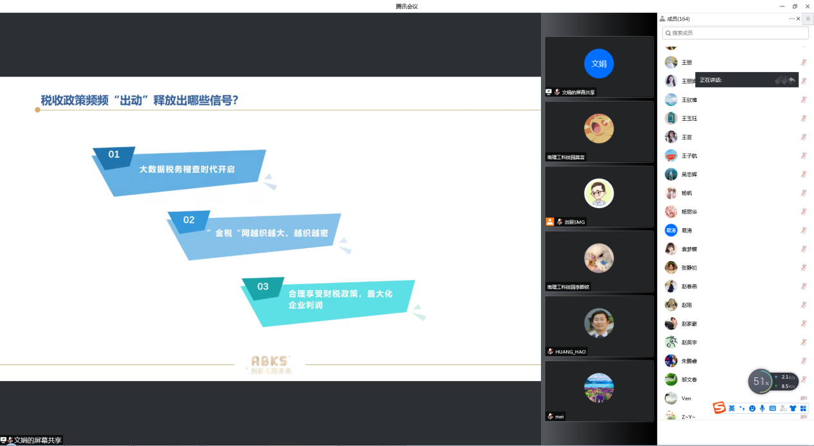Click the reply arrow in speaking bar
Screen dimensions: 814x446
click(x=792, y=80)
